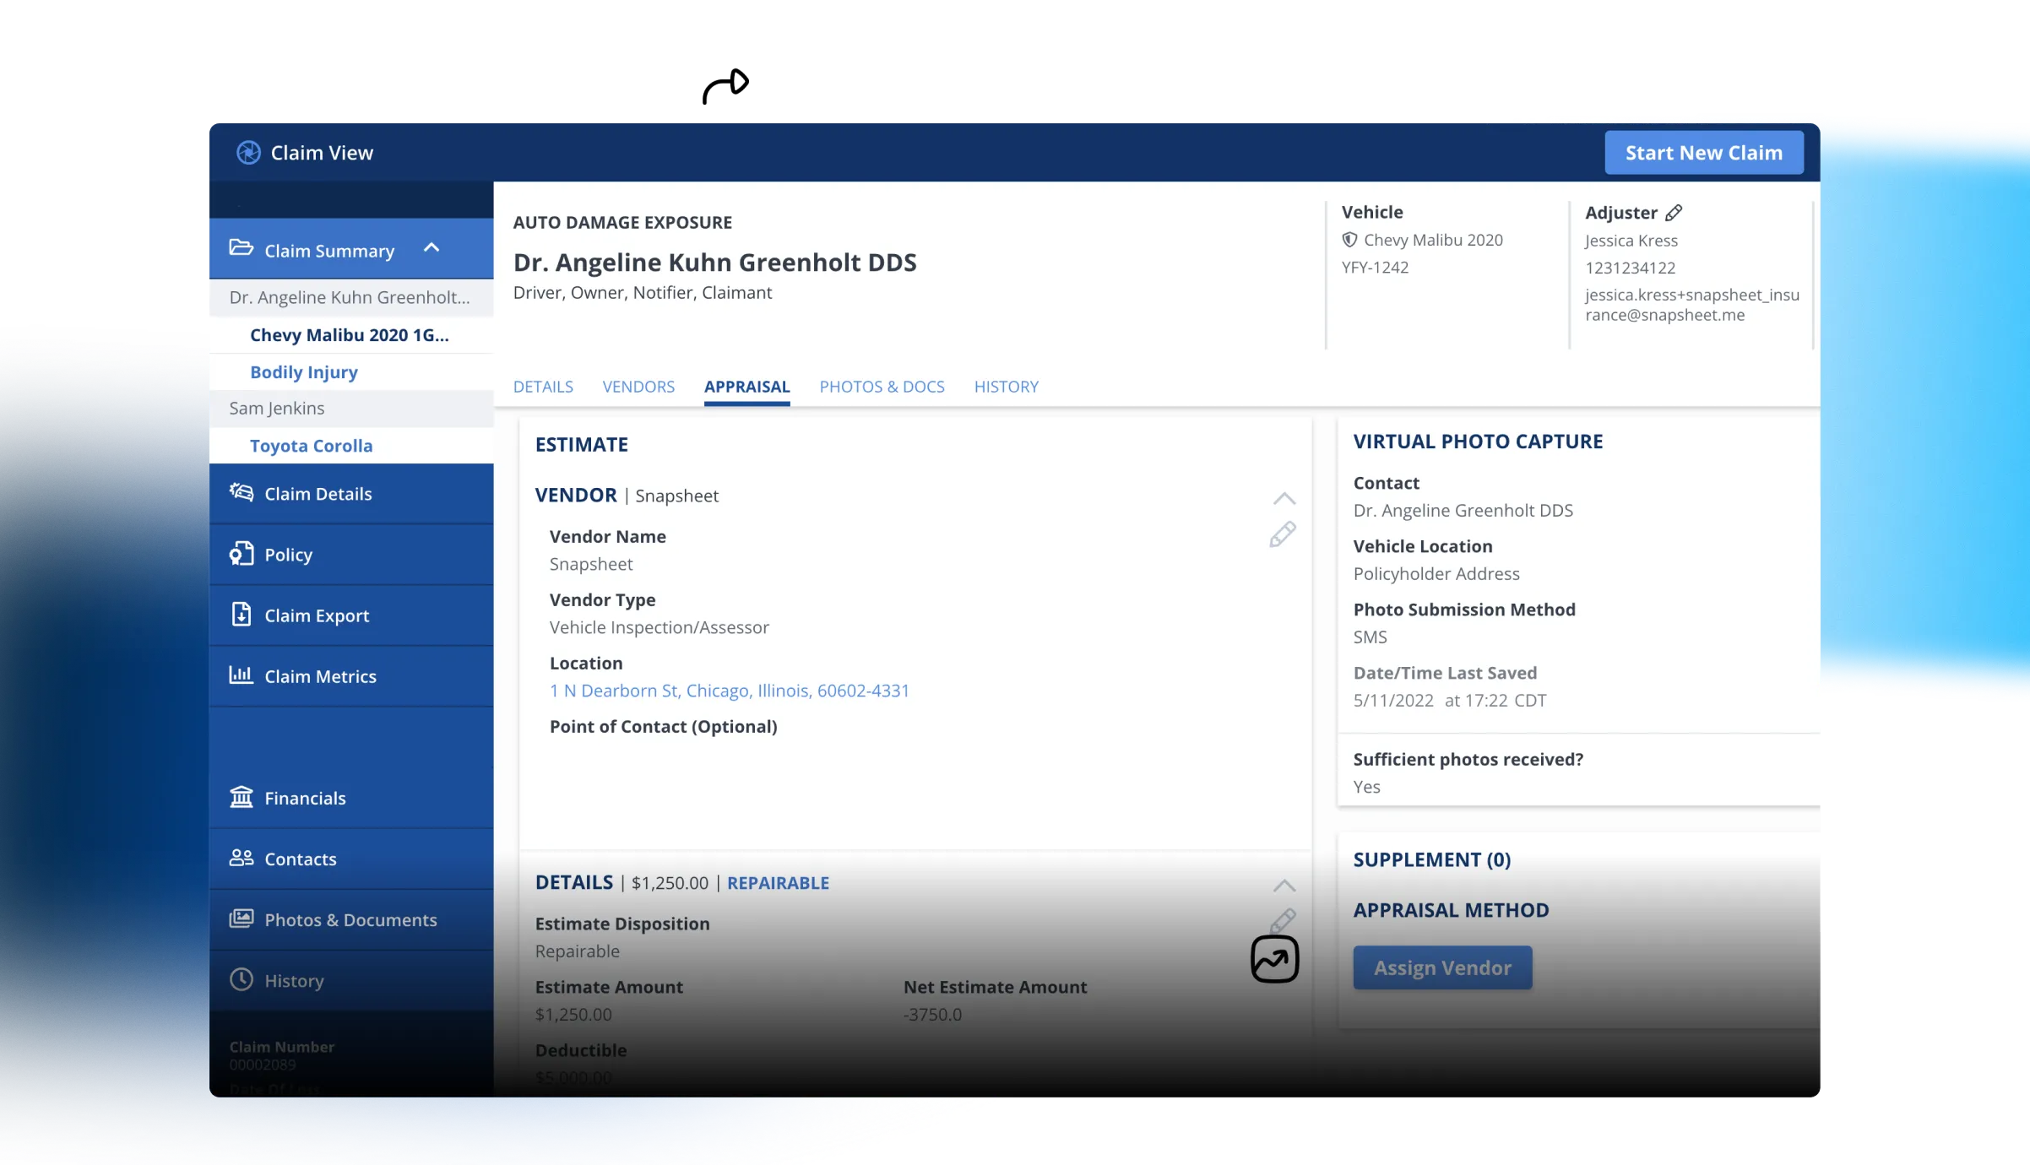This screenshot has height=1165, width=2030.
Task: Click the Assign Vendor button
Action: point(1442,967)
